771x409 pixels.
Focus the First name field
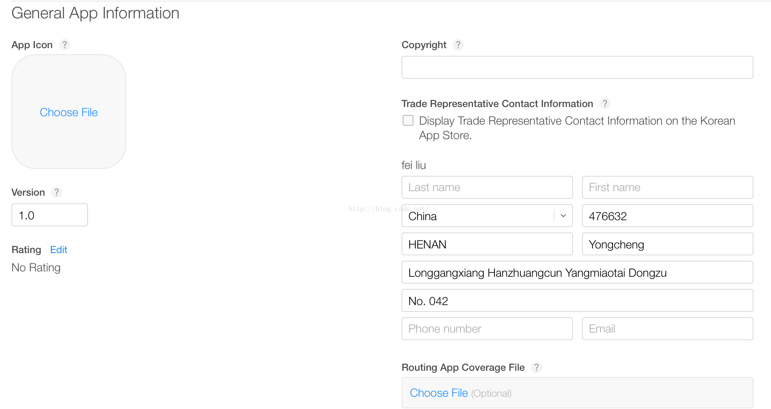click(667, 187)
